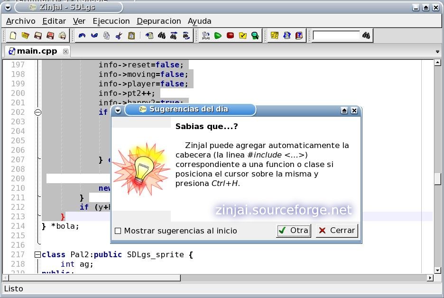Click the Find Next binoculars icon

tap(174, 36)
